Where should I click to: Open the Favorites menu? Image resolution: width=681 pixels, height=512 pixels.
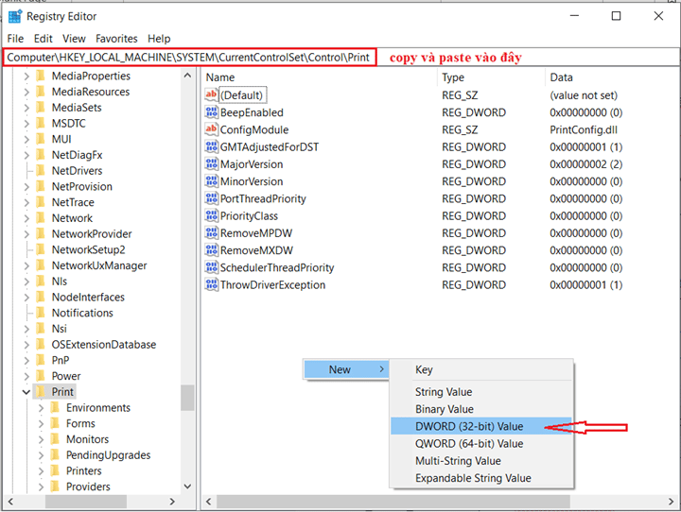coord(115,39)
